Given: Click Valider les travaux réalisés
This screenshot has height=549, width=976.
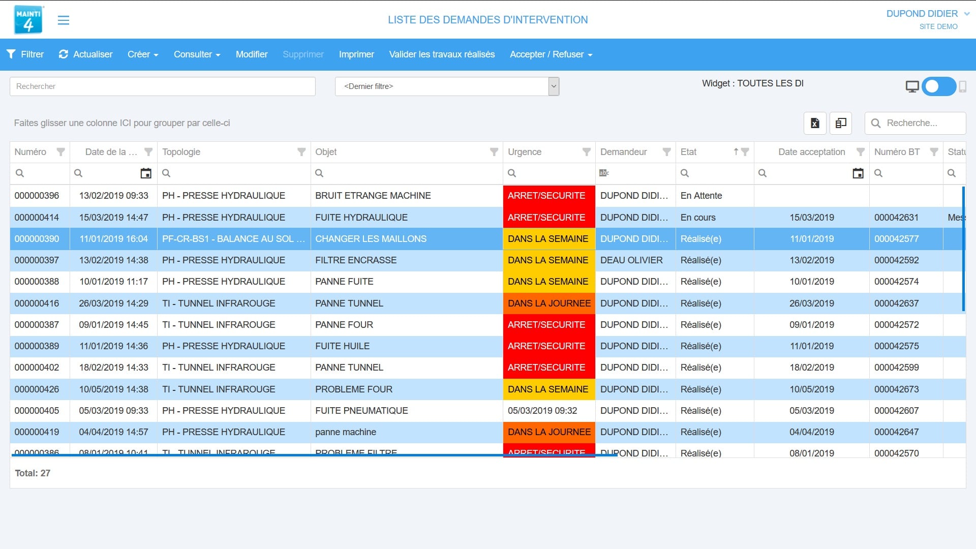Looking at the screenshot, I should point(442,54).
